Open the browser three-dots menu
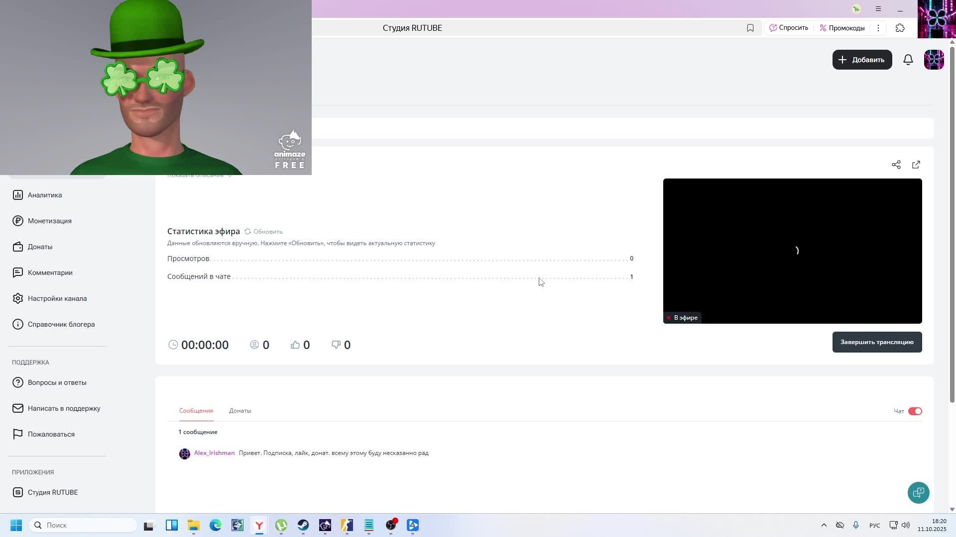Image resolution: width=956 pixels, height=537 pixels. click(878, 28)
